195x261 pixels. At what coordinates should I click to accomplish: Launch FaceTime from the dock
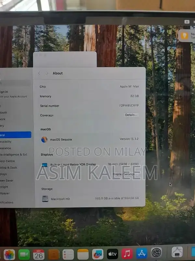(24, 254)
